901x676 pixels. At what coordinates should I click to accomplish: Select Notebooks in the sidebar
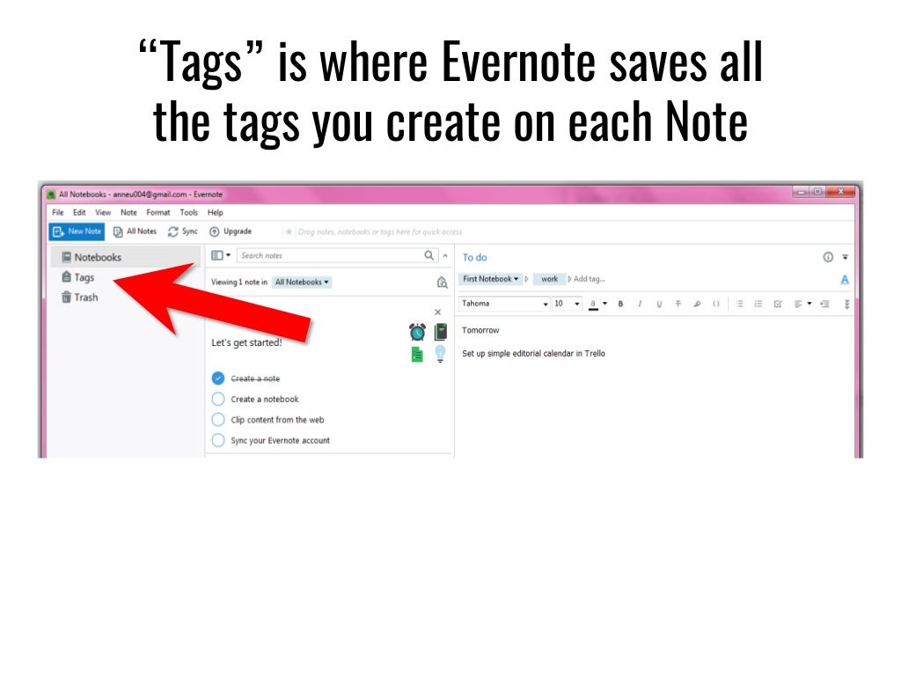point(125,257)
